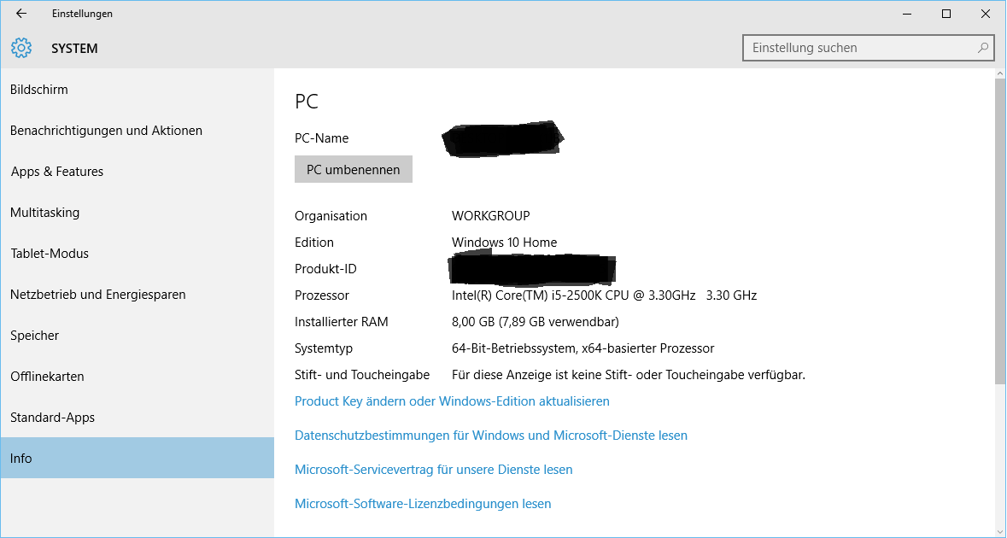Viewport: 1007px width, 538px height.
Task: Go back with the arrow icon
Action: pos(21,14)
